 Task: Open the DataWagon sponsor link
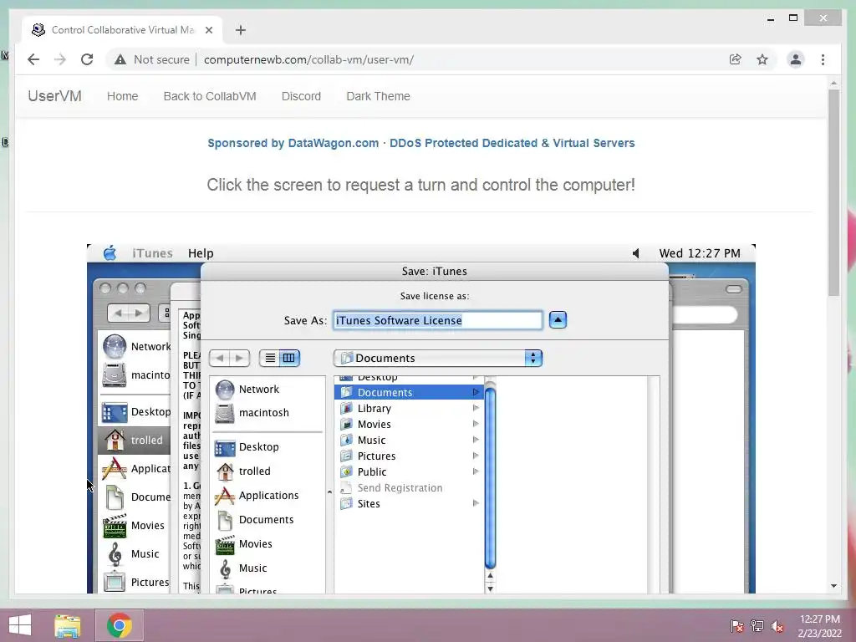point(421,143)
